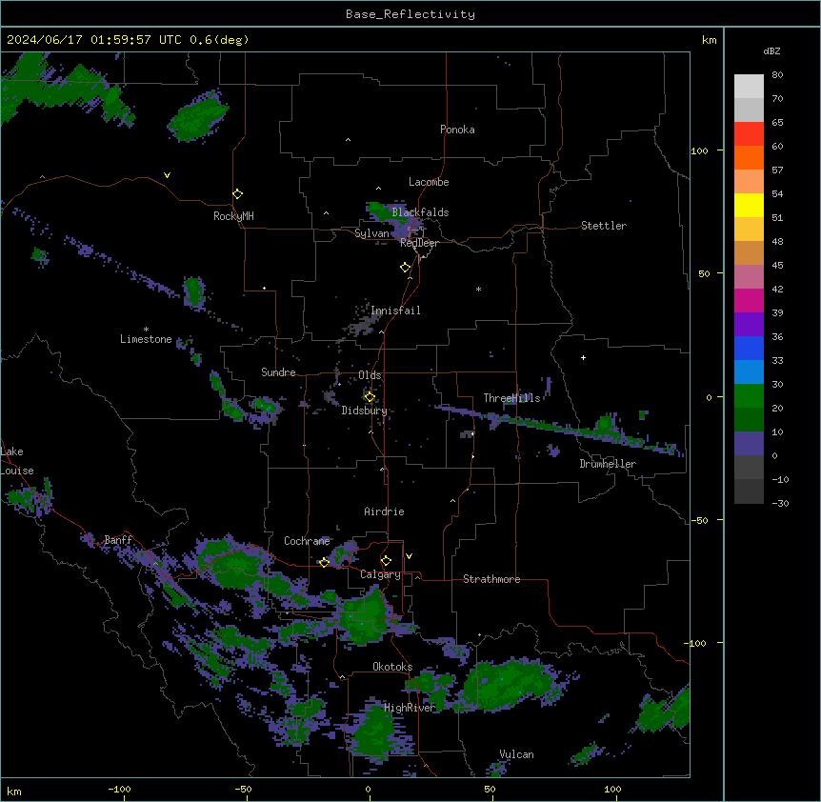Click the asterisk marker above Limestone label

(x=146, y=330)
